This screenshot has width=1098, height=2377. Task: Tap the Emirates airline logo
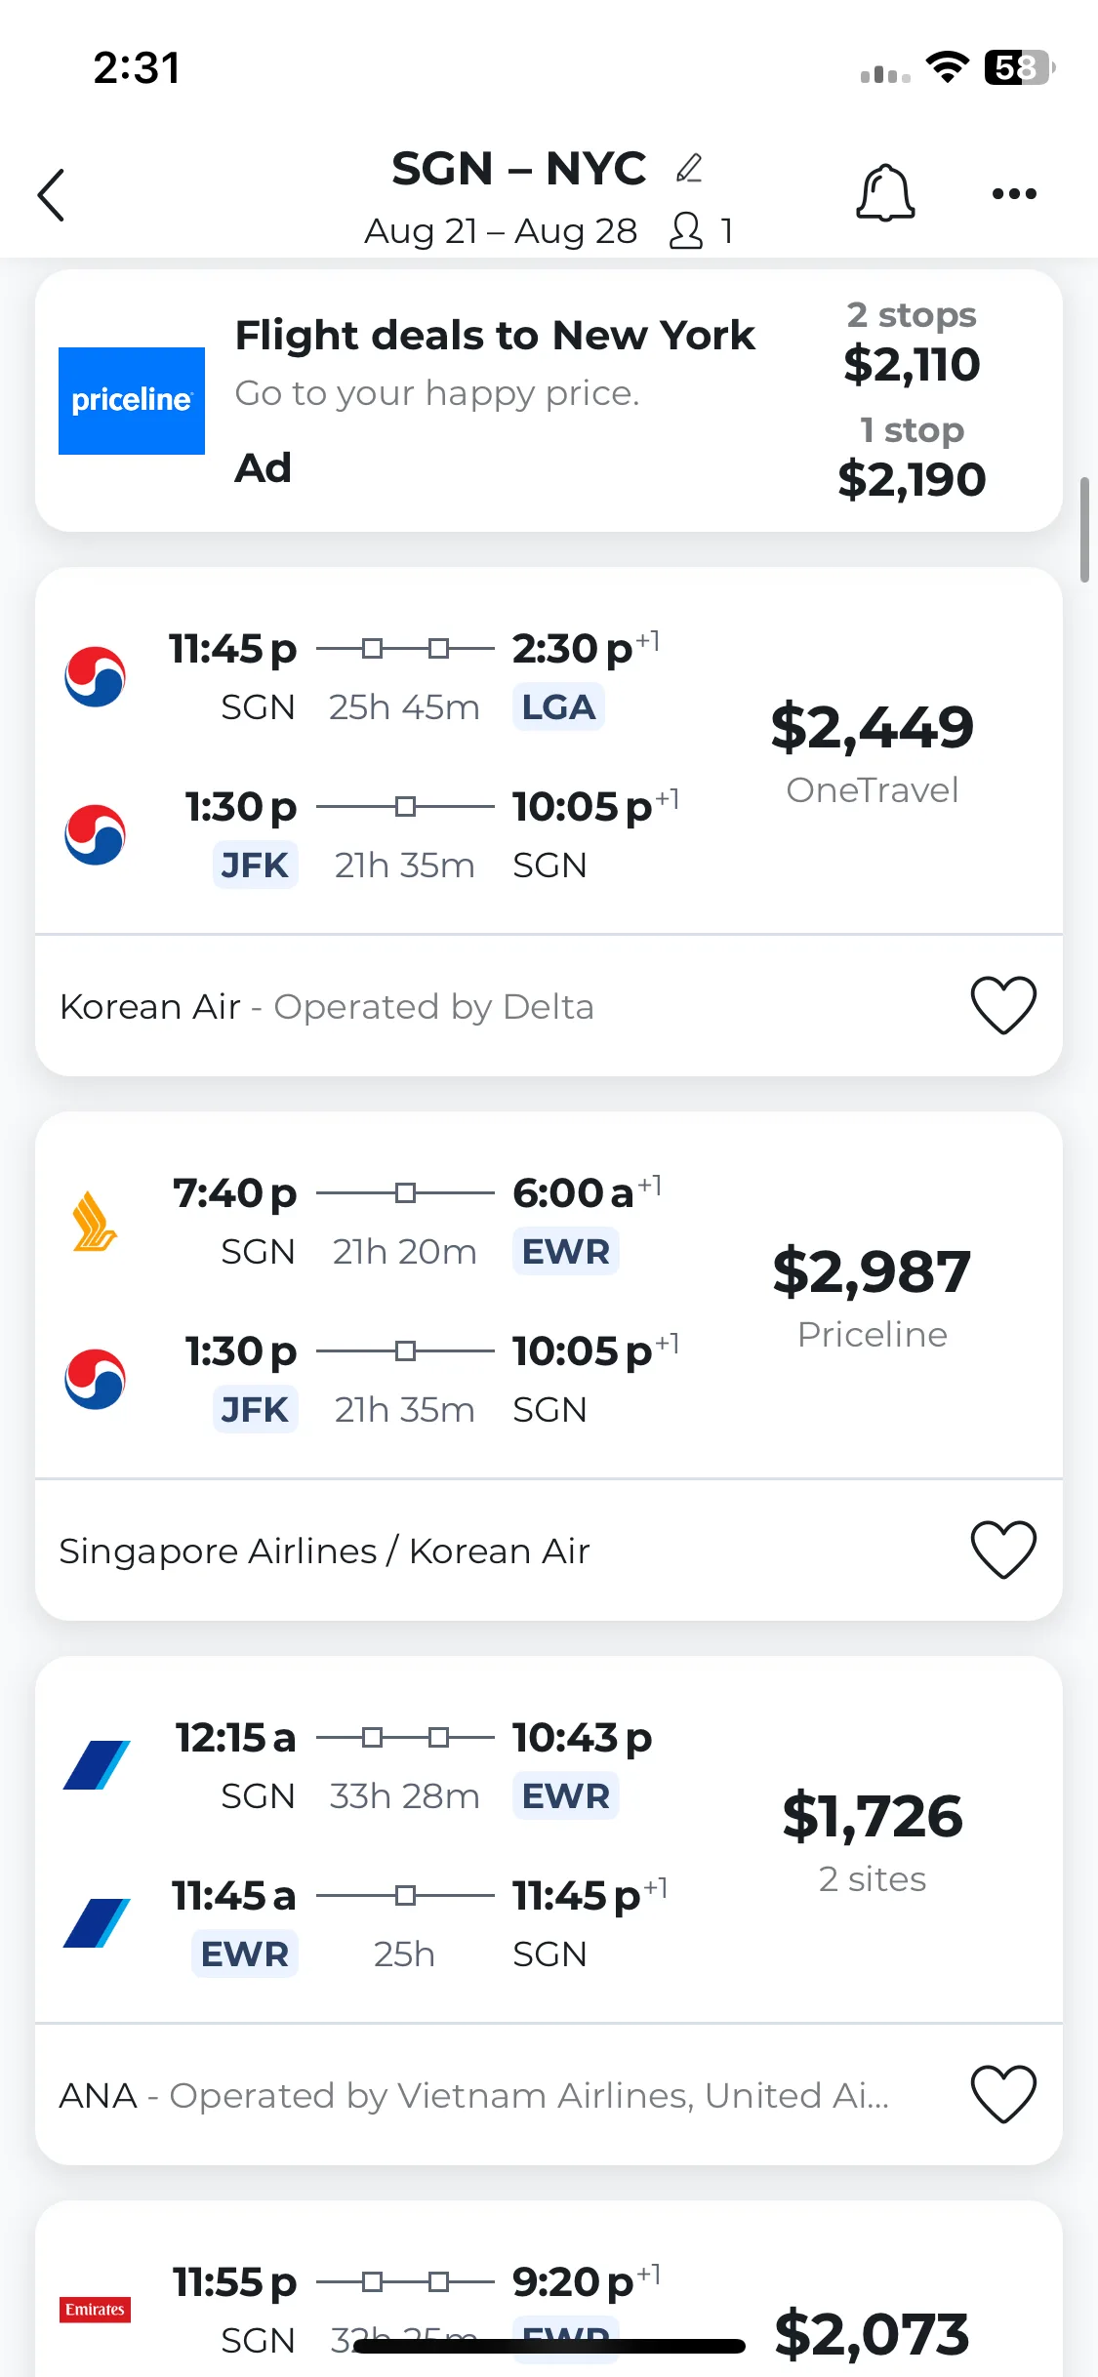(x=95, y=2310)
